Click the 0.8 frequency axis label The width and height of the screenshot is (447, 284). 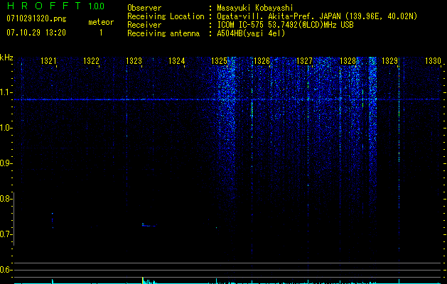(x=6, y=199)
